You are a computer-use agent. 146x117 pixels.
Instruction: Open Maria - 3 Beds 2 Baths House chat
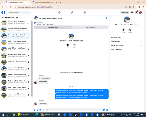pos(15,88)
